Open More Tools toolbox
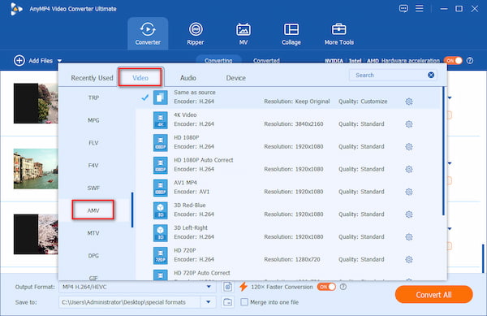Viewport: 487px width, 316px height. tap(338, 34)
